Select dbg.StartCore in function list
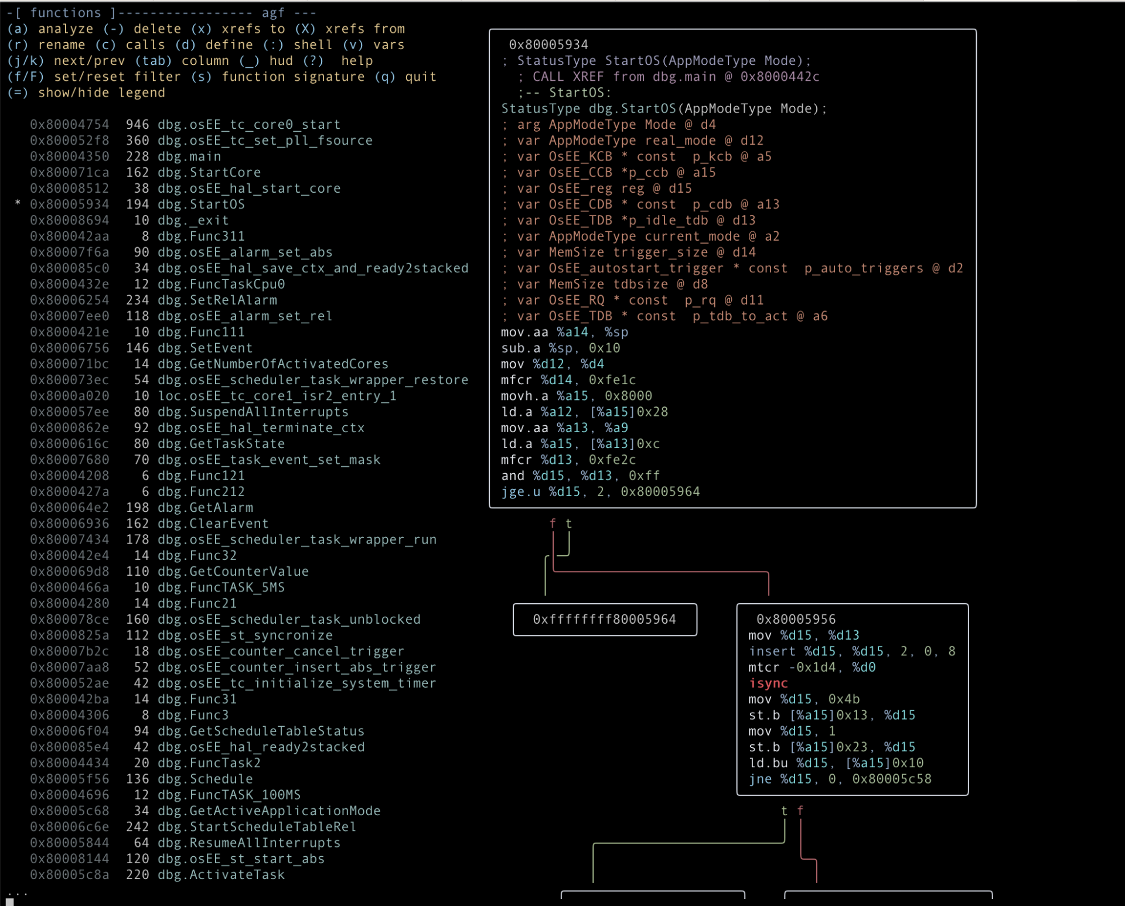1125x906 pixels. click(x=145, y=172)
